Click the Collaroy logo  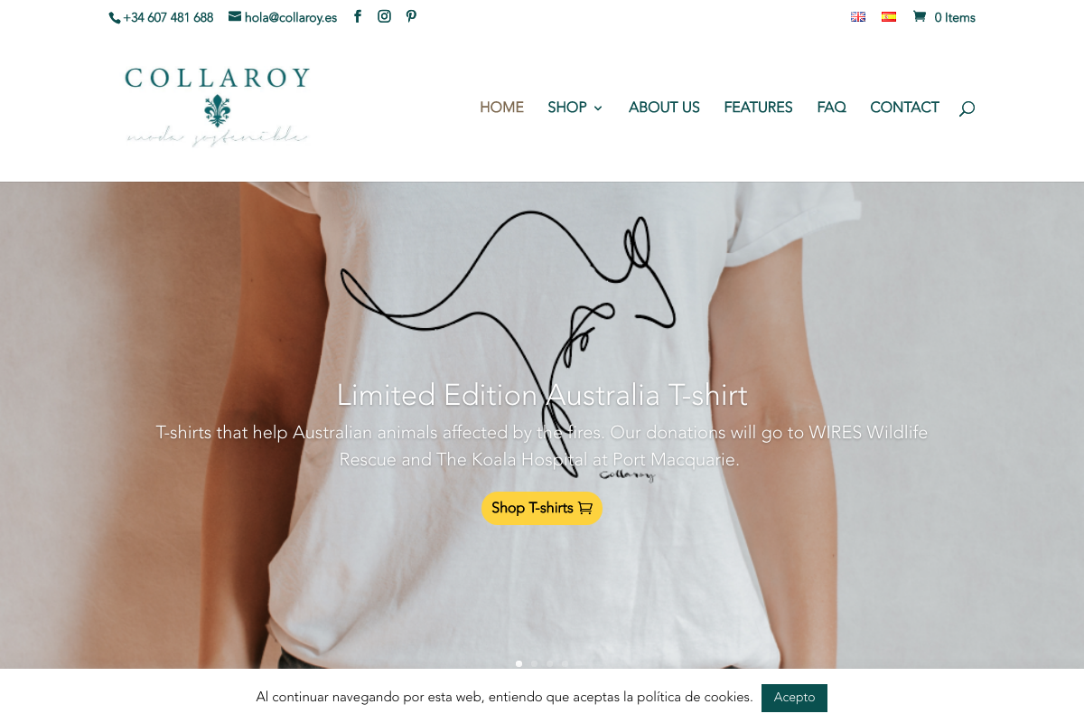pos(217,107)
